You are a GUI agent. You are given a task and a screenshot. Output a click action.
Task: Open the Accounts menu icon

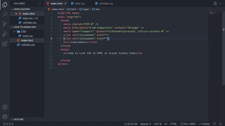pos(5,107)
